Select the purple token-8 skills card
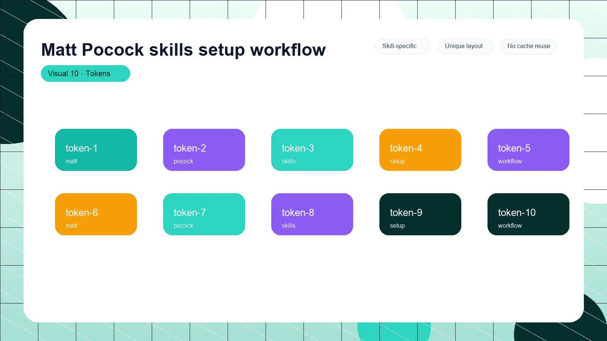 [312, 214]
